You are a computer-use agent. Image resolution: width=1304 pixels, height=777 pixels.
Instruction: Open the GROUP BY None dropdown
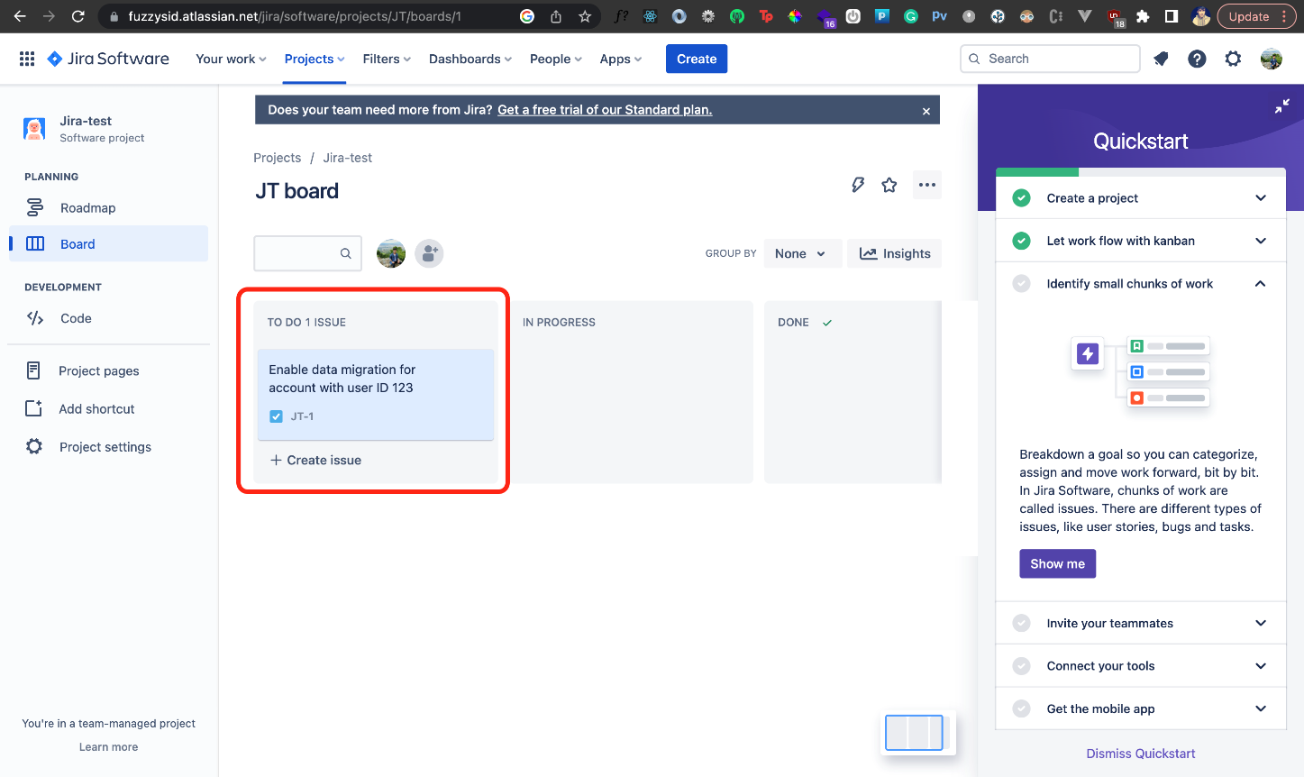(x=801, y=253)
